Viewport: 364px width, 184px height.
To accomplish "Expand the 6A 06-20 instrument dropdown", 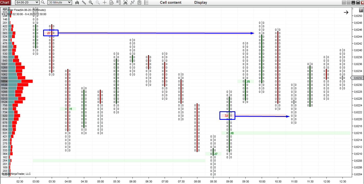I will (27, 2).
